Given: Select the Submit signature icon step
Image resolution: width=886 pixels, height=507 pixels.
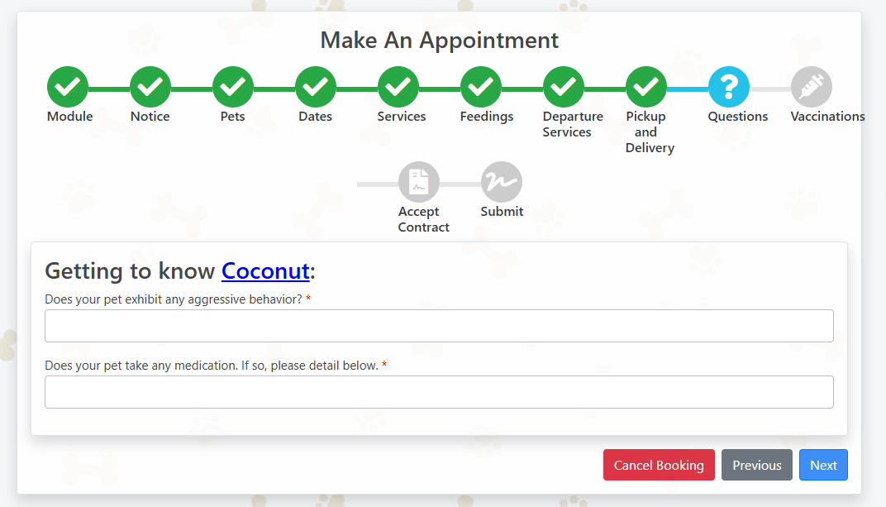Looking at the screenshot, I should (501, 182).
